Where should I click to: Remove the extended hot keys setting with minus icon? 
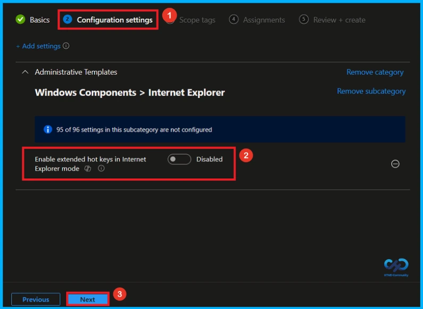(395, 164)
